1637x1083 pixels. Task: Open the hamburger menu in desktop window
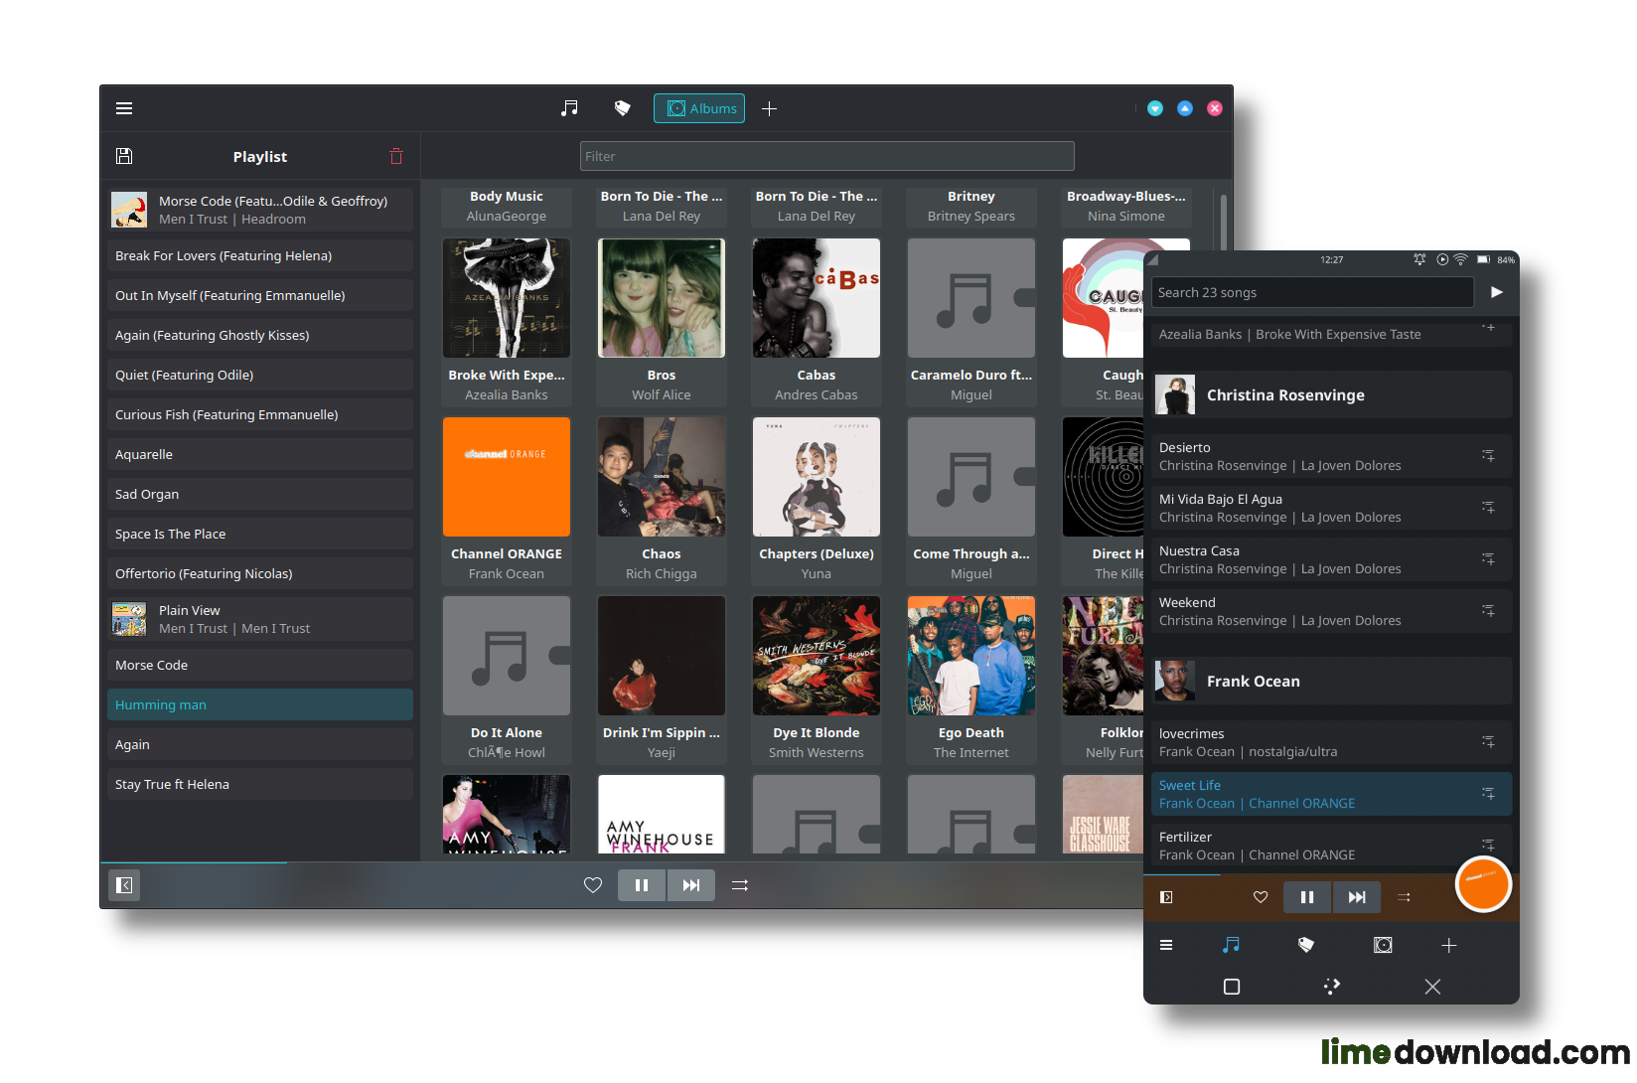(x=124, y=108)
